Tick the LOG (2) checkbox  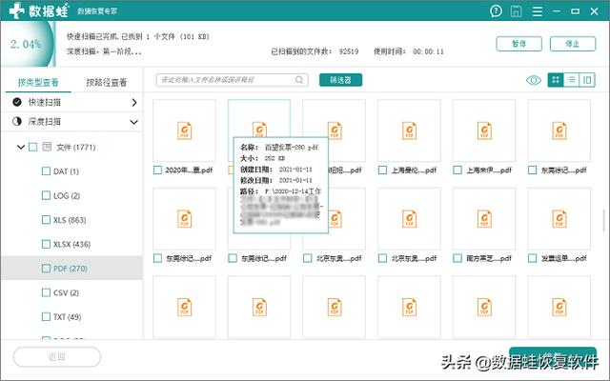pyautogui.click(x=46, y=195)
